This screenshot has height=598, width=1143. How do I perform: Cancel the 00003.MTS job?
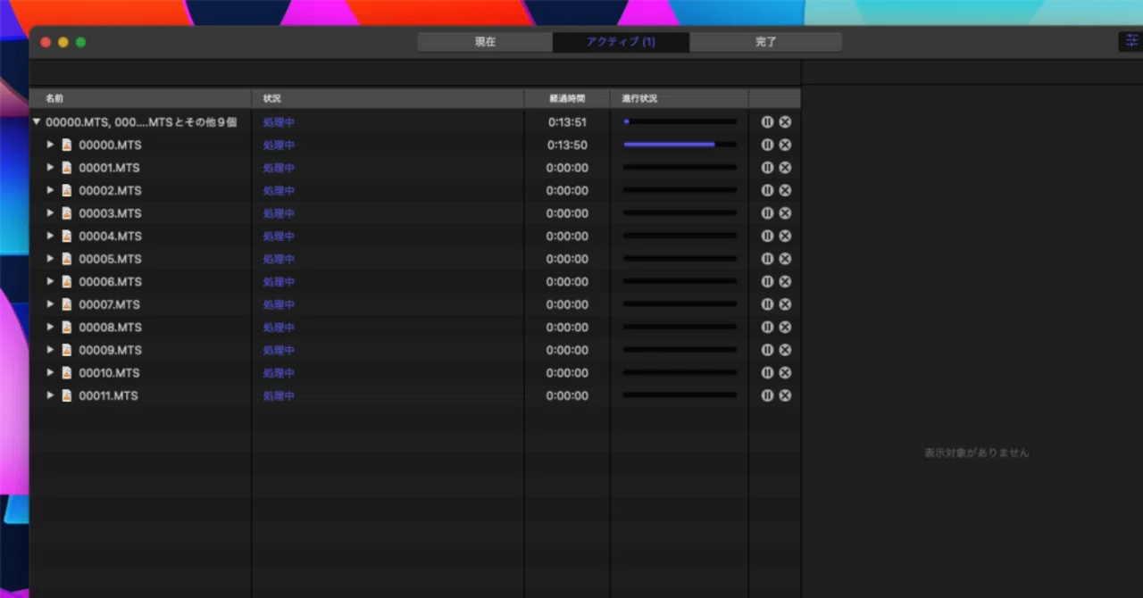tap(785, 213)
